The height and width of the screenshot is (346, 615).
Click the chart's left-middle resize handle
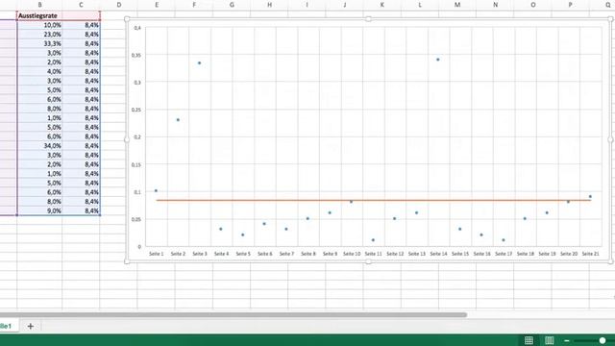point(127,139)
